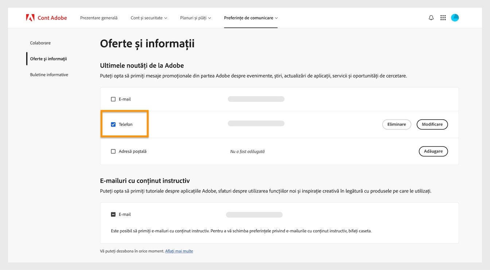Viewport: 490px width, 270px height.
Task: Select Oferte și informații in the sidebar
Action: pyautogui.click(x=49, y=59)
